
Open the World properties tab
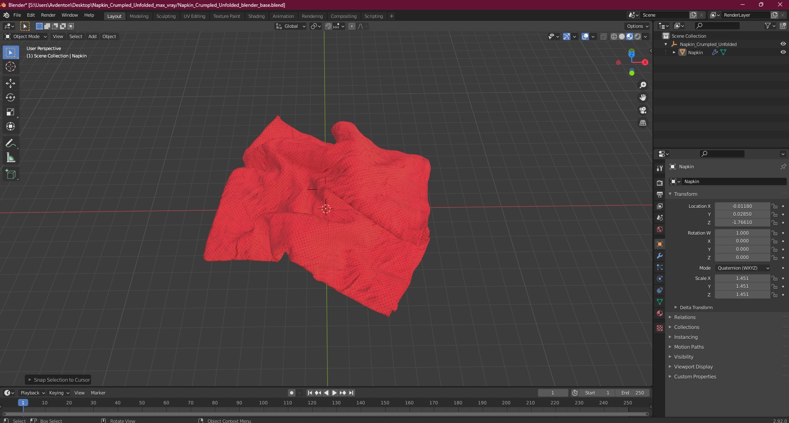tap(660, 229)
